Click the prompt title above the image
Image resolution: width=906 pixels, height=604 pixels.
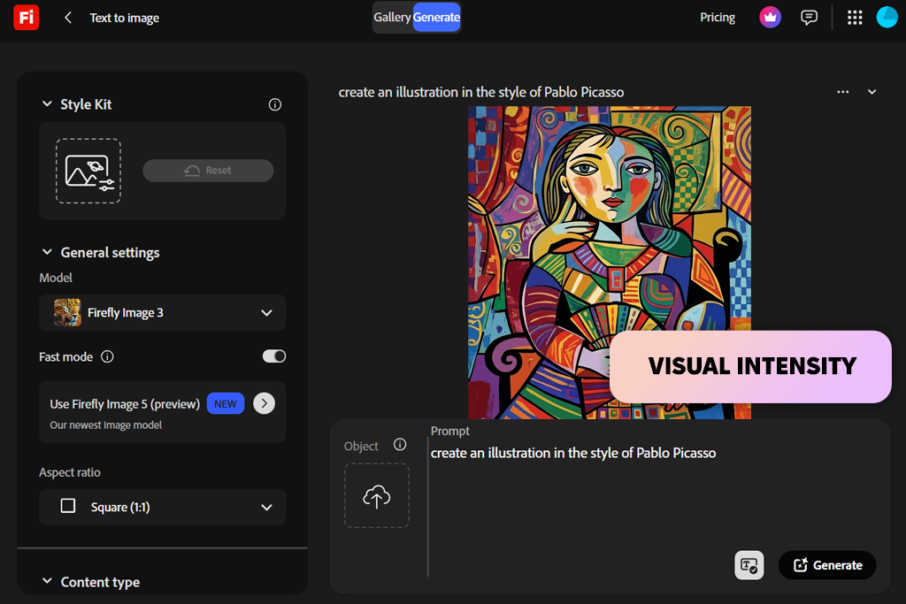(x=481, y=92)
